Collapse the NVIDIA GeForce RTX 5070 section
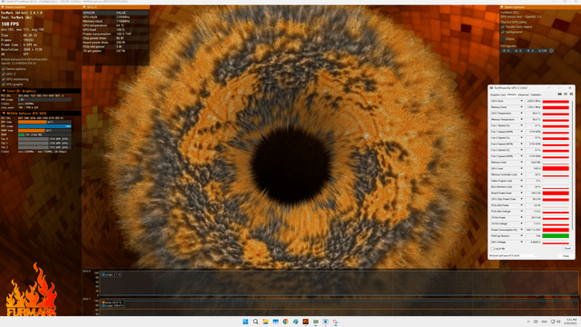This screenshot has width=581, height=327. pyautogui.click(x=41, y=114)
